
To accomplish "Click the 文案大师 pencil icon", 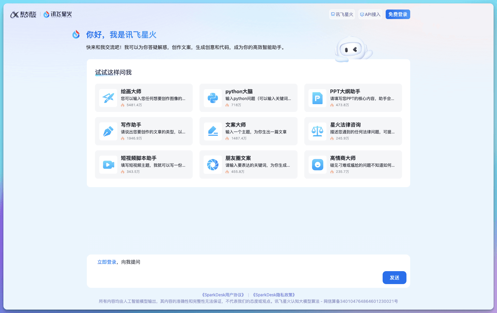I will pos(213,131).
